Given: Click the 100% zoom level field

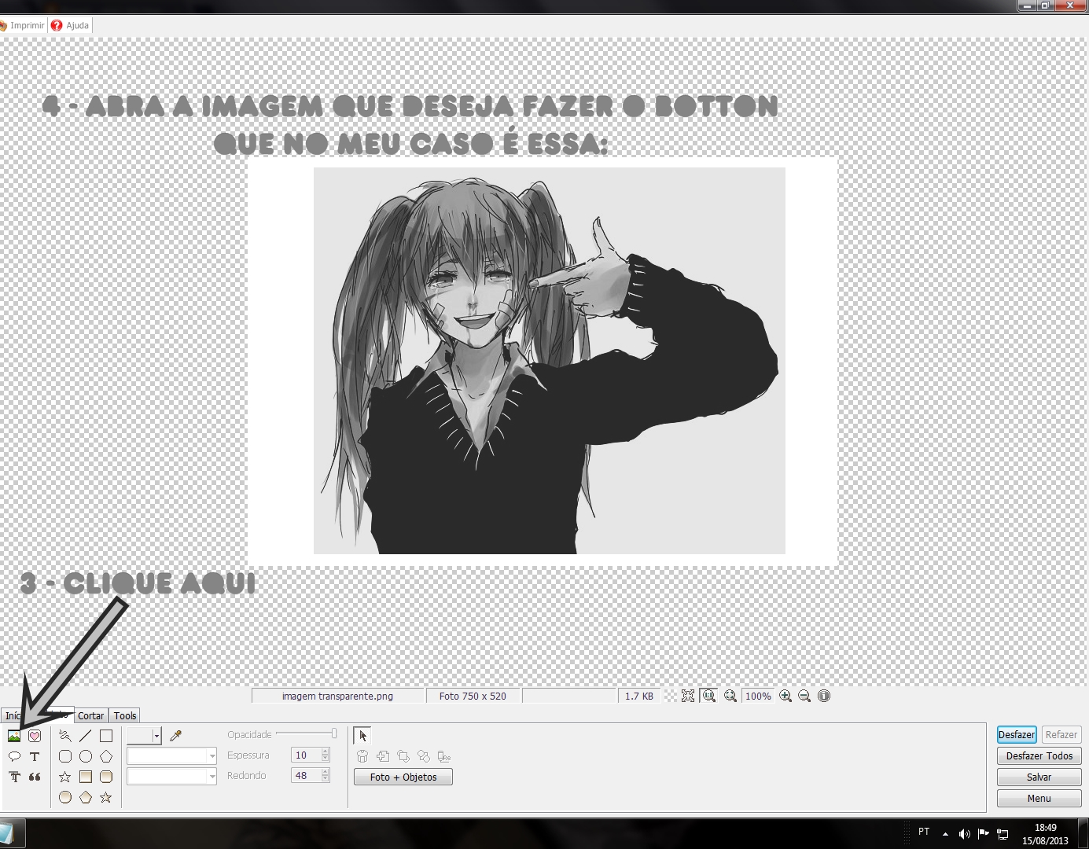Looking at the screenshot, I should 758,696.
